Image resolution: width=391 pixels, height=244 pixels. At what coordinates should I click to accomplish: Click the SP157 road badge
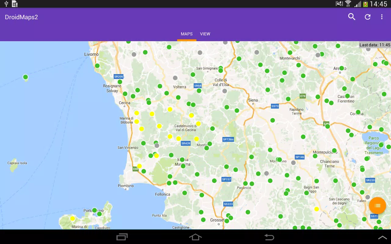[x=226, y=179]
